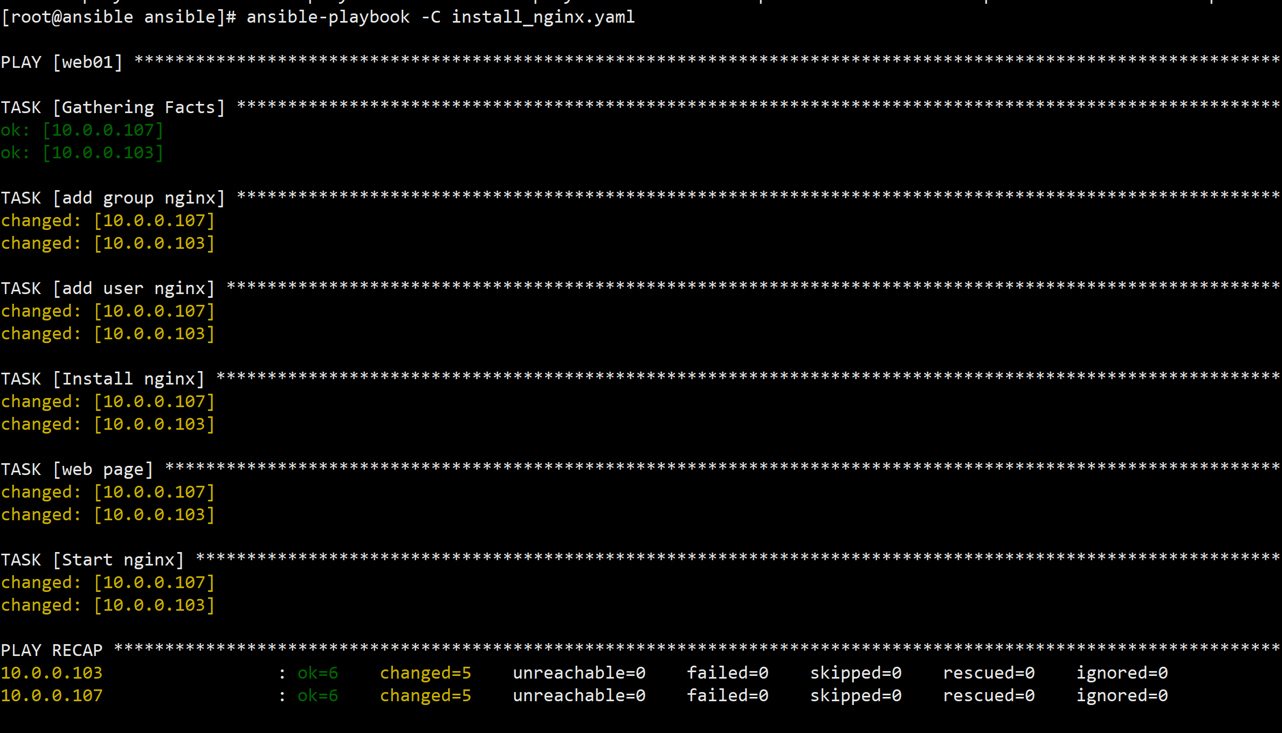This screenshot has height=733, width=1282.
Task: Click the ansible-playbook command line text
Action: pyautogui.click(x=328, y=17)
